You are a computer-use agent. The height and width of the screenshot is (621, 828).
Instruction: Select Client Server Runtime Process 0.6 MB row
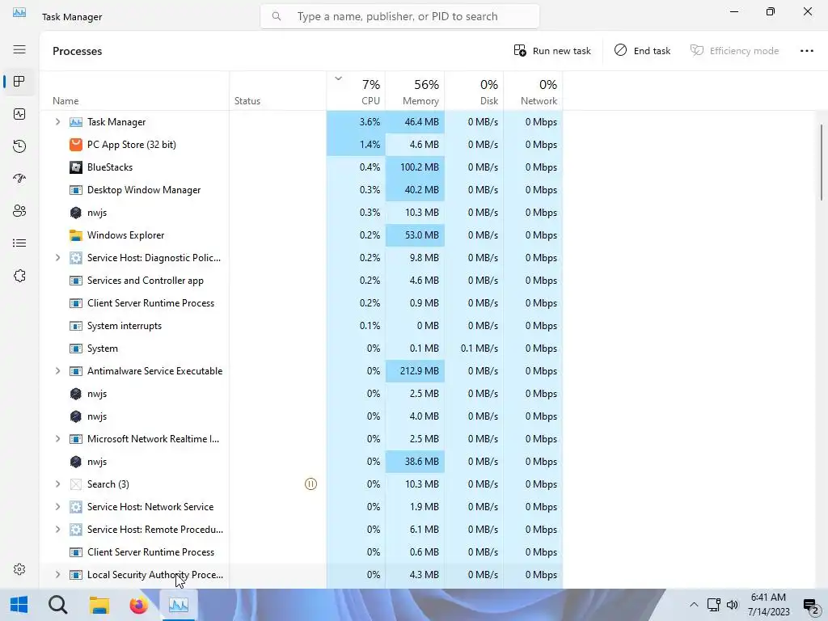[301, 551]
